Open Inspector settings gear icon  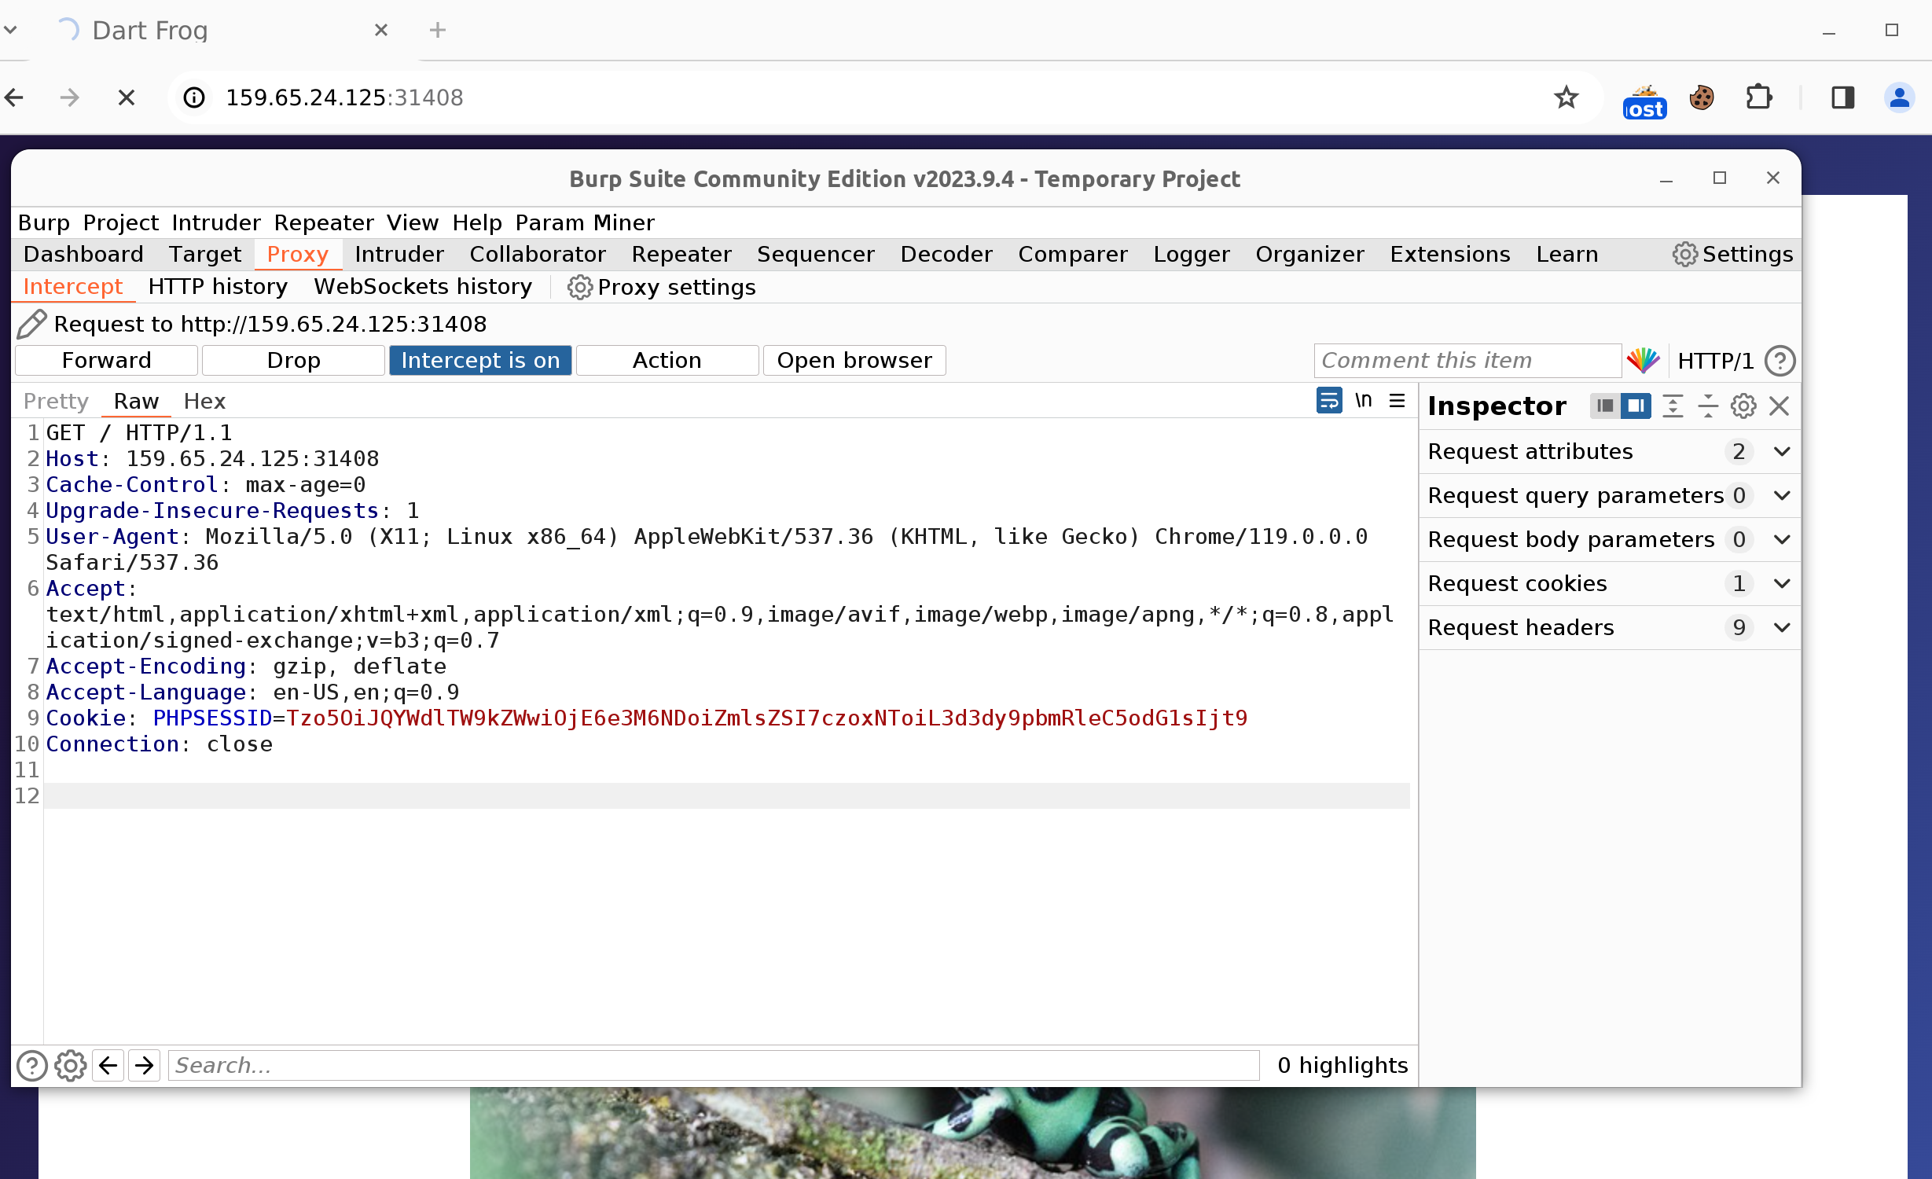[x=1743, y=406]
